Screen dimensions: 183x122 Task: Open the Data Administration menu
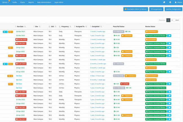[x=44, y=2]
